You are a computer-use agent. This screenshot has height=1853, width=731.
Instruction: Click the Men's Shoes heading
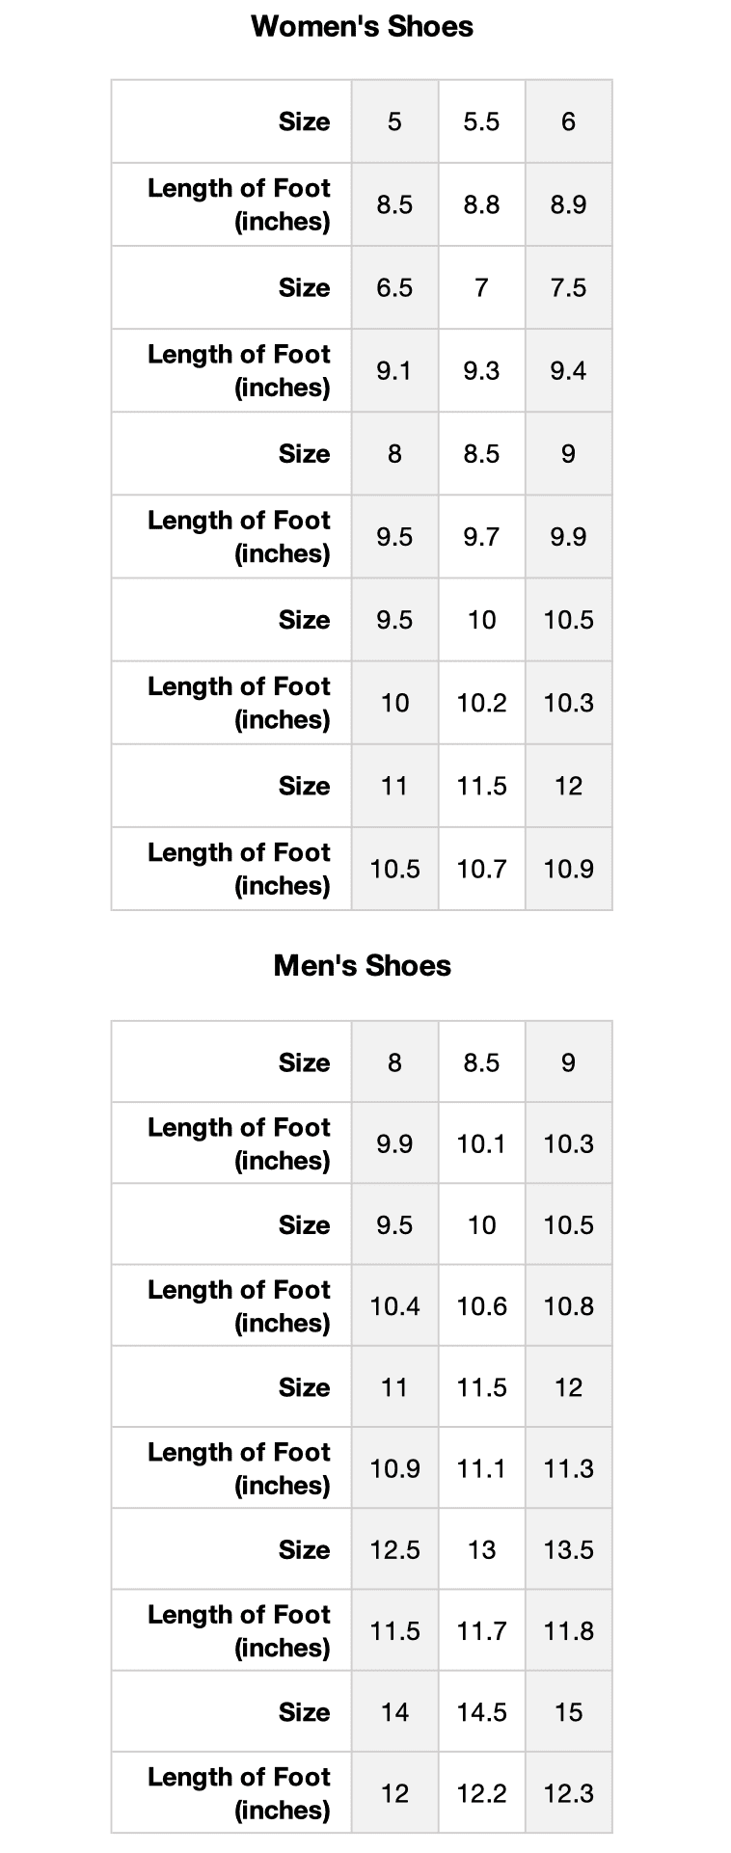click(362, 965)
